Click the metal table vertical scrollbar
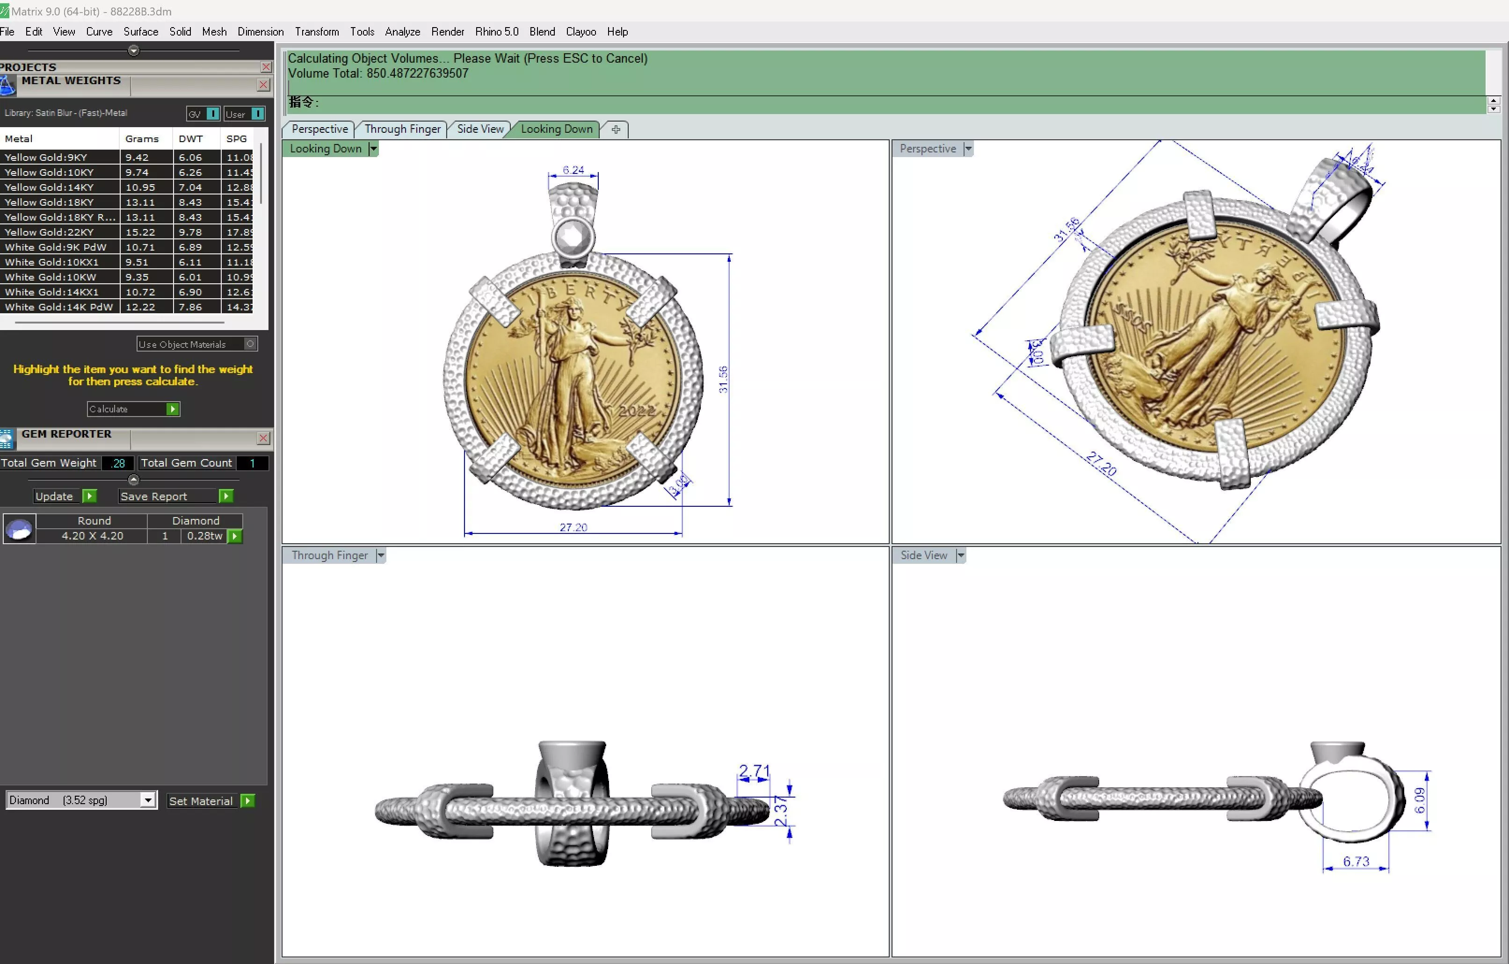 coord(261,174)
